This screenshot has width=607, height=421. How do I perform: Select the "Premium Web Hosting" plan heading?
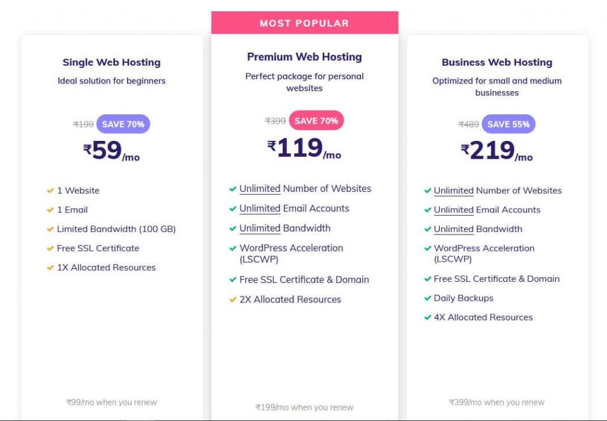[305, 57]
